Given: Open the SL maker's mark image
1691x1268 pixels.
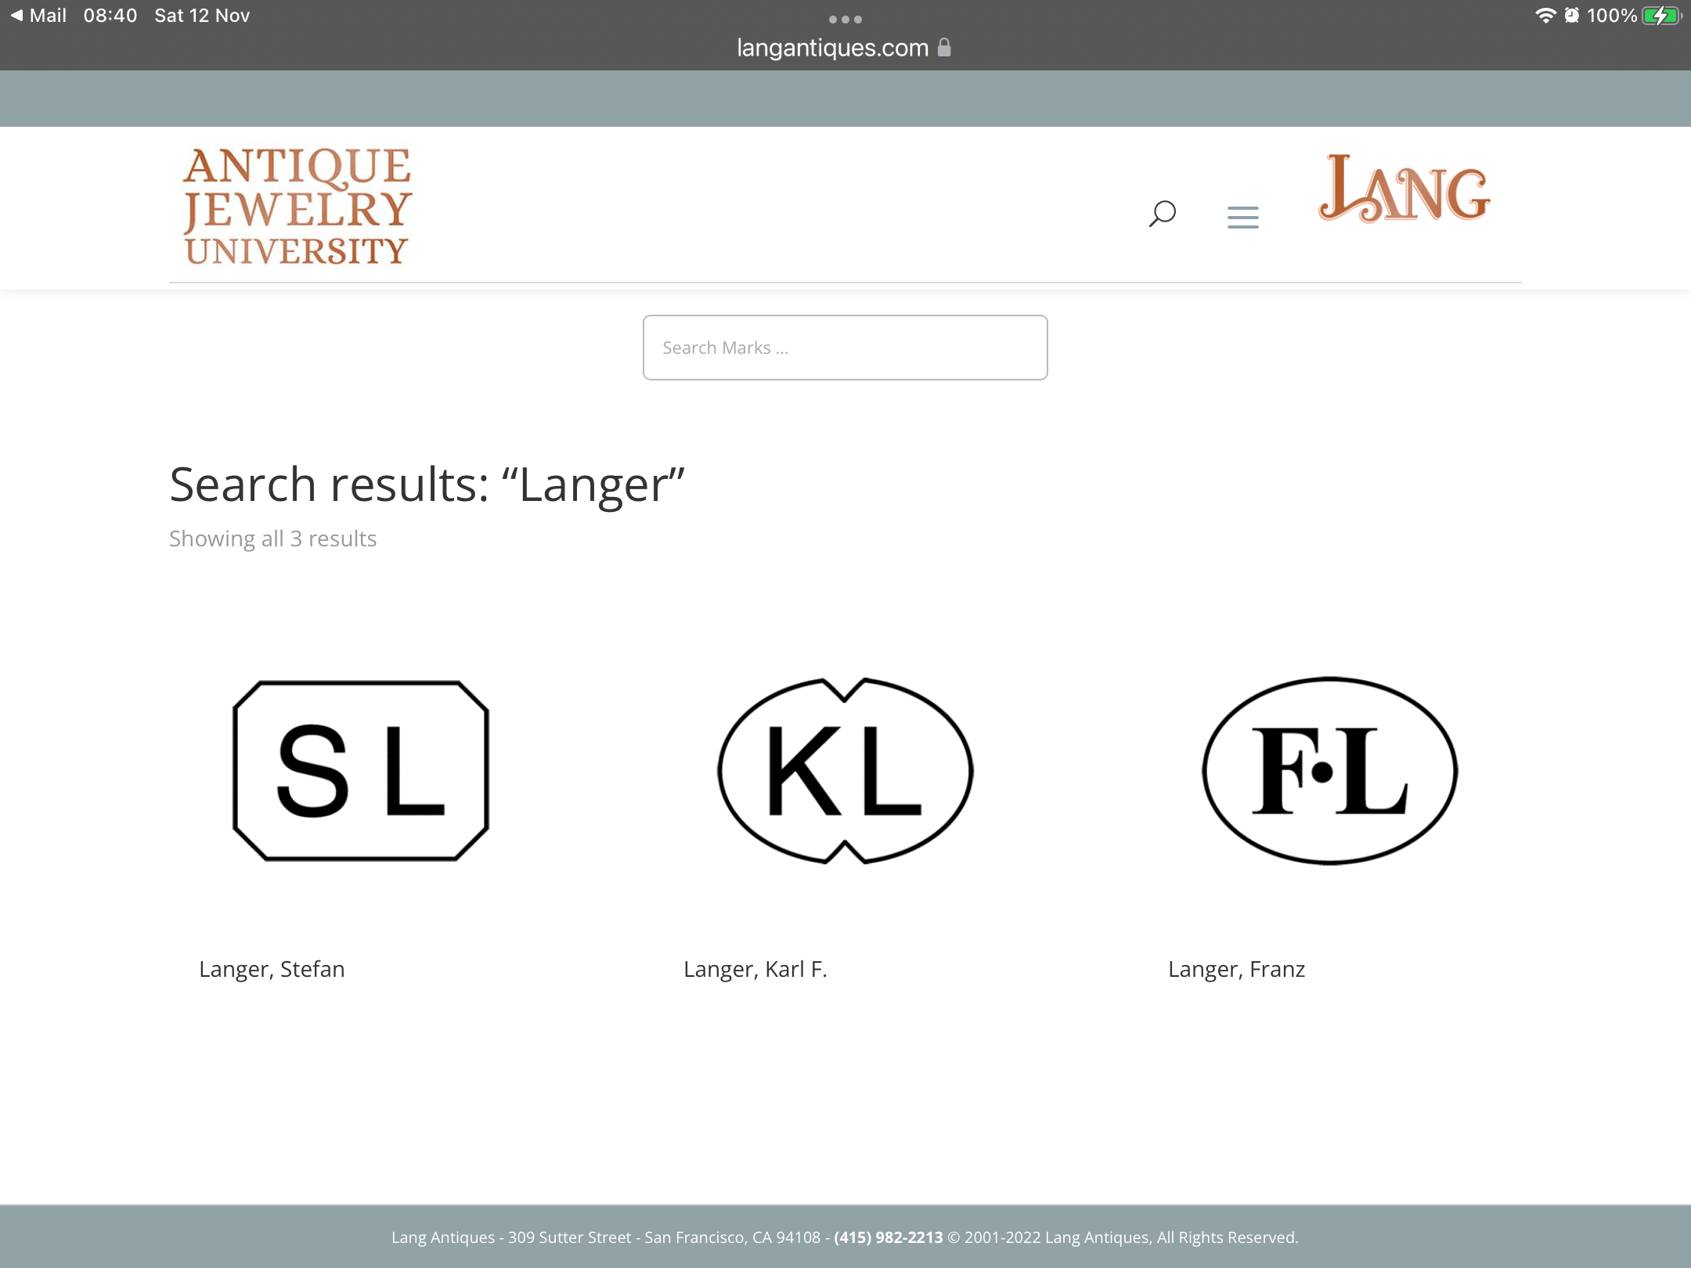Looking at the screenshot, I should tap(361, 771).
